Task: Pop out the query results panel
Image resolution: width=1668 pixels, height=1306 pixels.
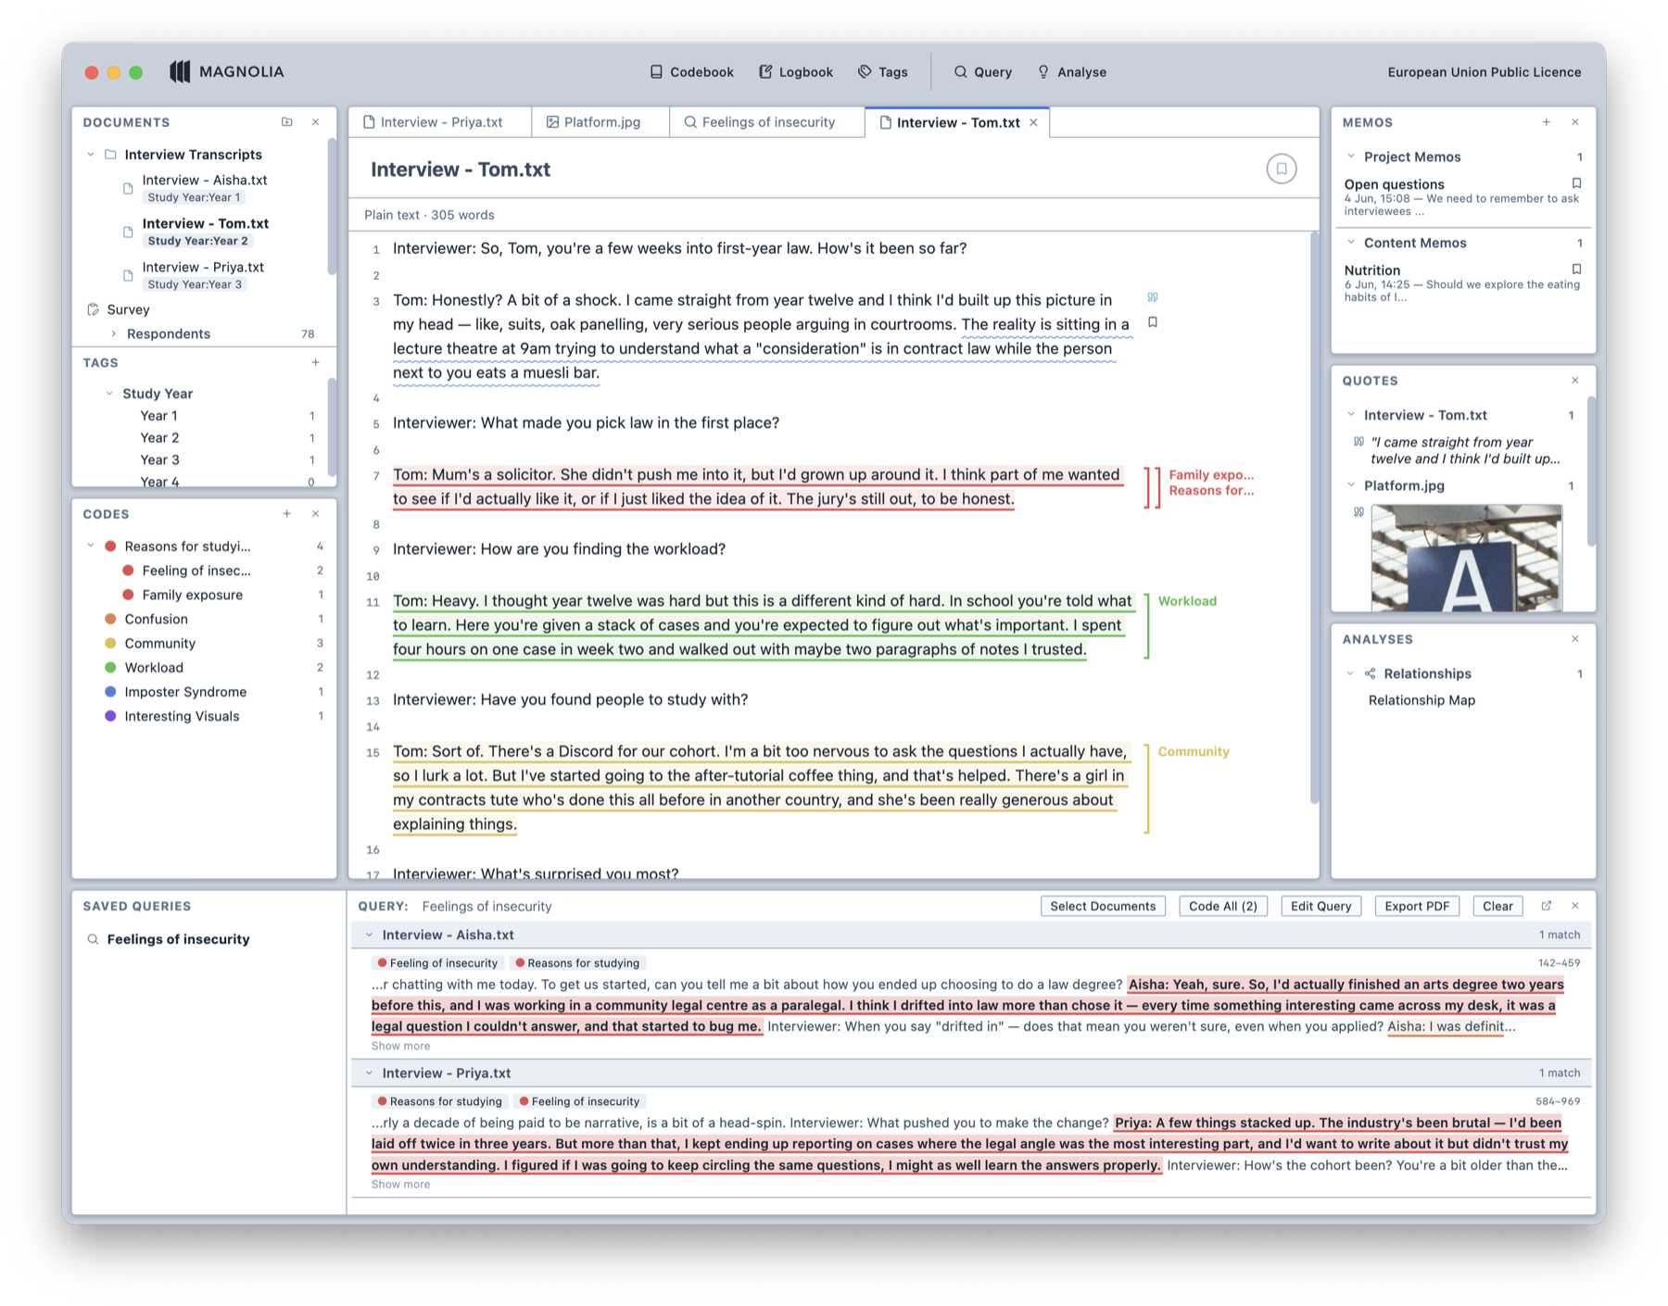Action: click(1546, 906)
